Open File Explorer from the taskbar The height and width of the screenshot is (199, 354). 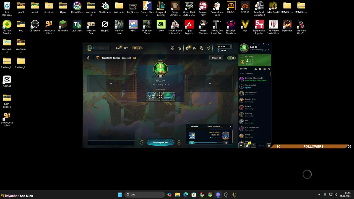pyautogui.click(x=178, y=195)
